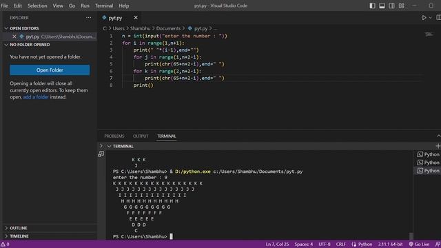Close pyt.py in Open Editors list
Viewport: 441px width, 248px height.
point(14,37)
